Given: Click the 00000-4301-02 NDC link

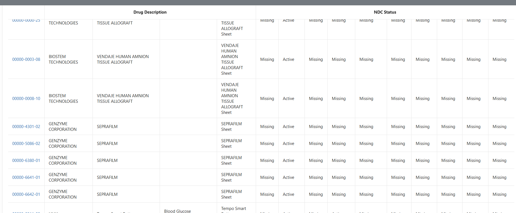Looking at the screenshot, I should [x=26, y=127].
